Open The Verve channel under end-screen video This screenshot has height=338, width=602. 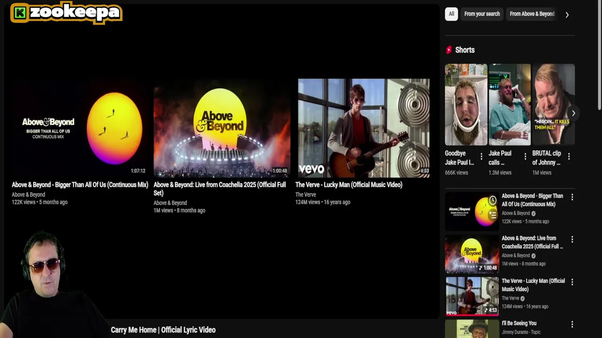tap(306, 194)
